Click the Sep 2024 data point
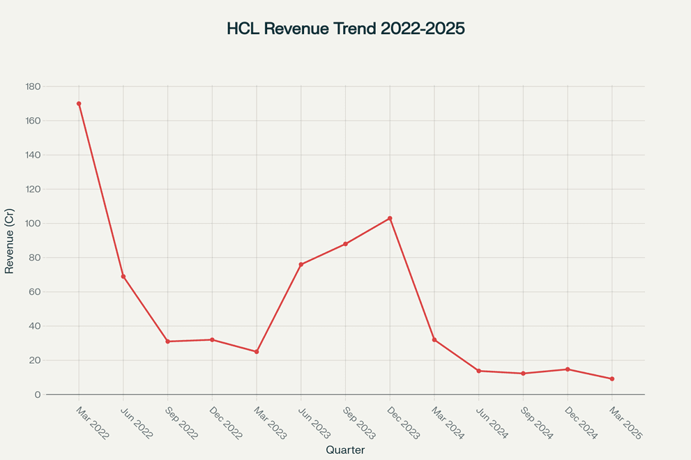Screen dimensions: 691x460 click(x=523, y=374)
